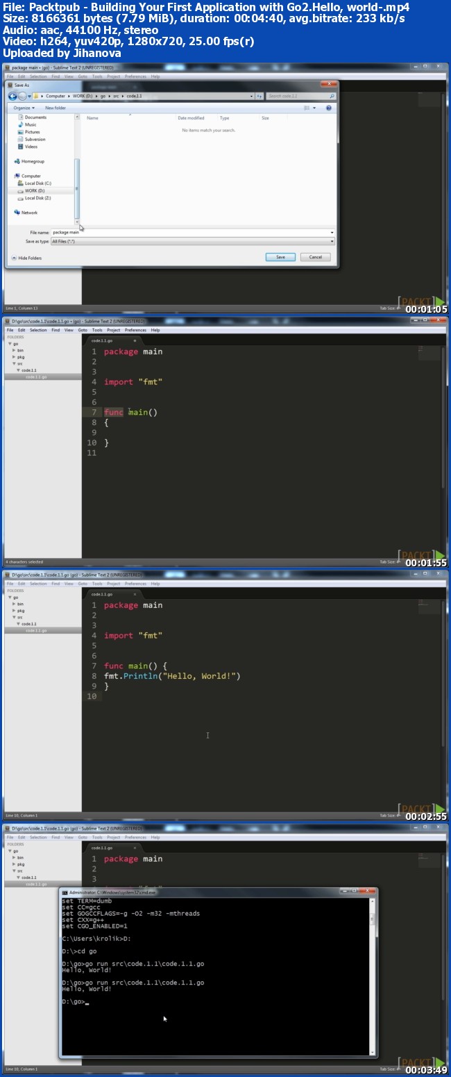The width and height of the screenshot is (451, 1077).
Task: Click the 'Search code.1.1' box in Save As
Action: tap(300, 96)
